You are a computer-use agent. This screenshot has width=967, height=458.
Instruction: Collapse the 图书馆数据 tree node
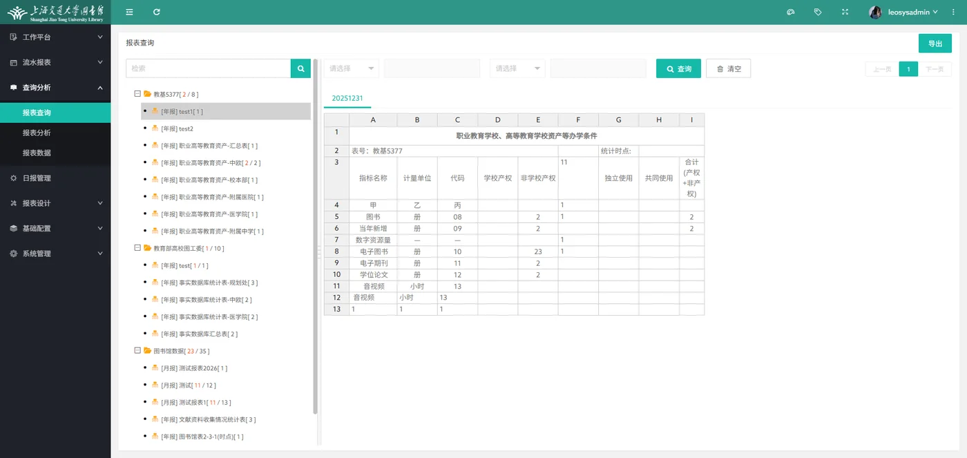tap(137, 351)
